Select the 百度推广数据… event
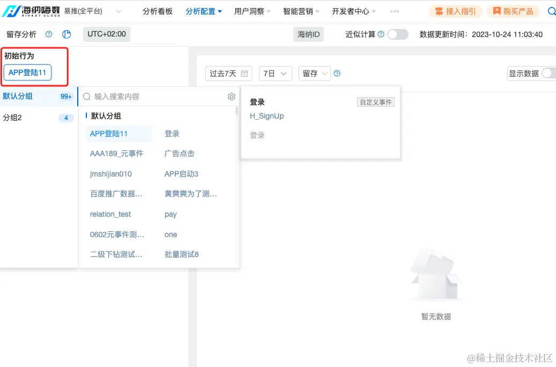This screenshot has width=556, height=367. 116,194
